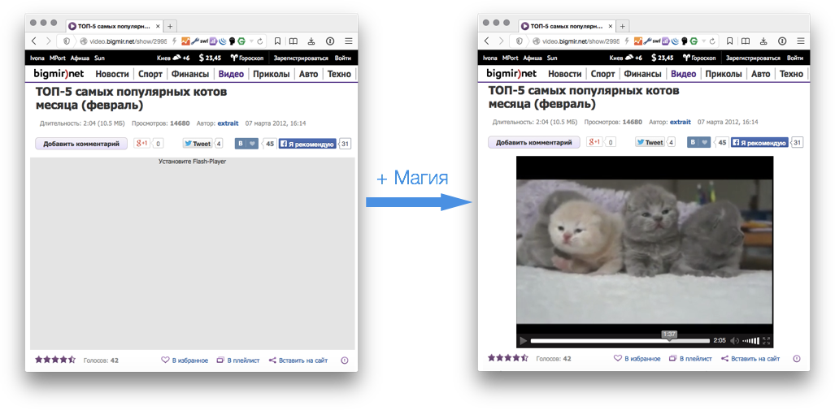835x410 pixels.
Task: Click circled info icon in right window toolbar
Action: [782, 41]
